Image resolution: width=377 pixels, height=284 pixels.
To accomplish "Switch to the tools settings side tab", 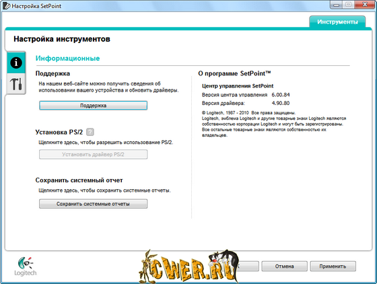I will click(16, 84).
